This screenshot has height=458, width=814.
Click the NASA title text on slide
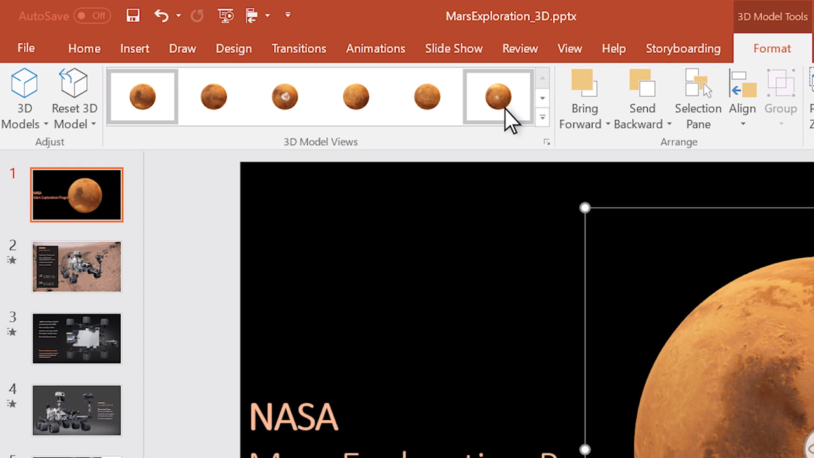click(293, 417)
